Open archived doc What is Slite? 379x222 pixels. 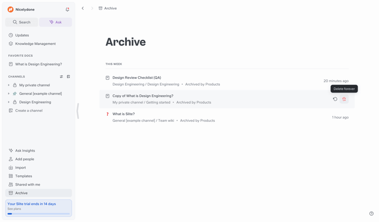(x=124, y=114)
